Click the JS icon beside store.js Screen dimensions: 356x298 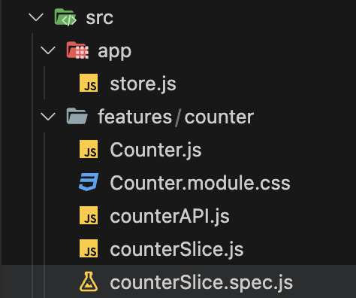[x=89, y=83]
